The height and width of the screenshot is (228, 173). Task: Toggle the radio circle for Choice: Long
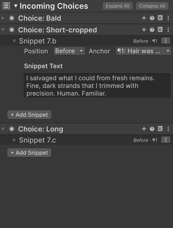[12, 129]
